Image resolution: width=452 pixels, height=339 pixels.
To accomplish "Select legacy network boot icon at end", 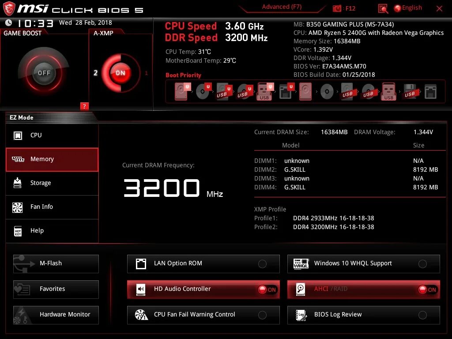I will pos(430,92).
